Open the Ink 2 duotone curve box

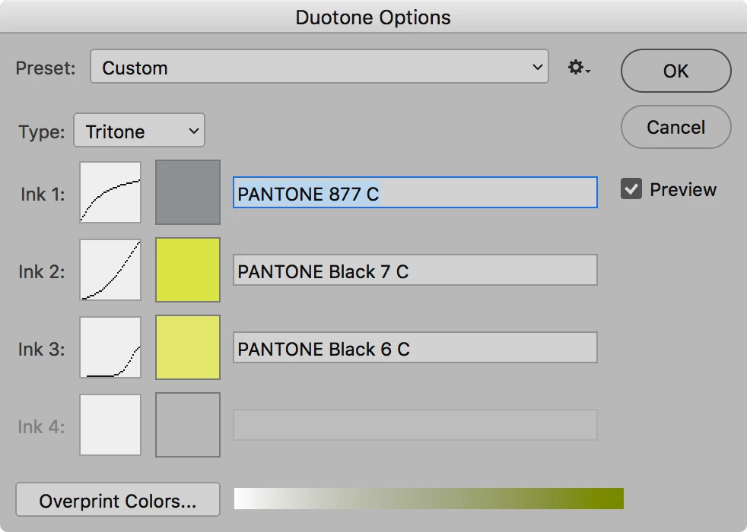tap(110, 270)
